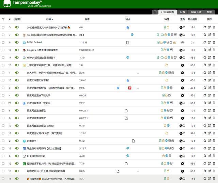Open the utilities tab
Viewport: 218px width, 183px height.
(x=196, y=12)
